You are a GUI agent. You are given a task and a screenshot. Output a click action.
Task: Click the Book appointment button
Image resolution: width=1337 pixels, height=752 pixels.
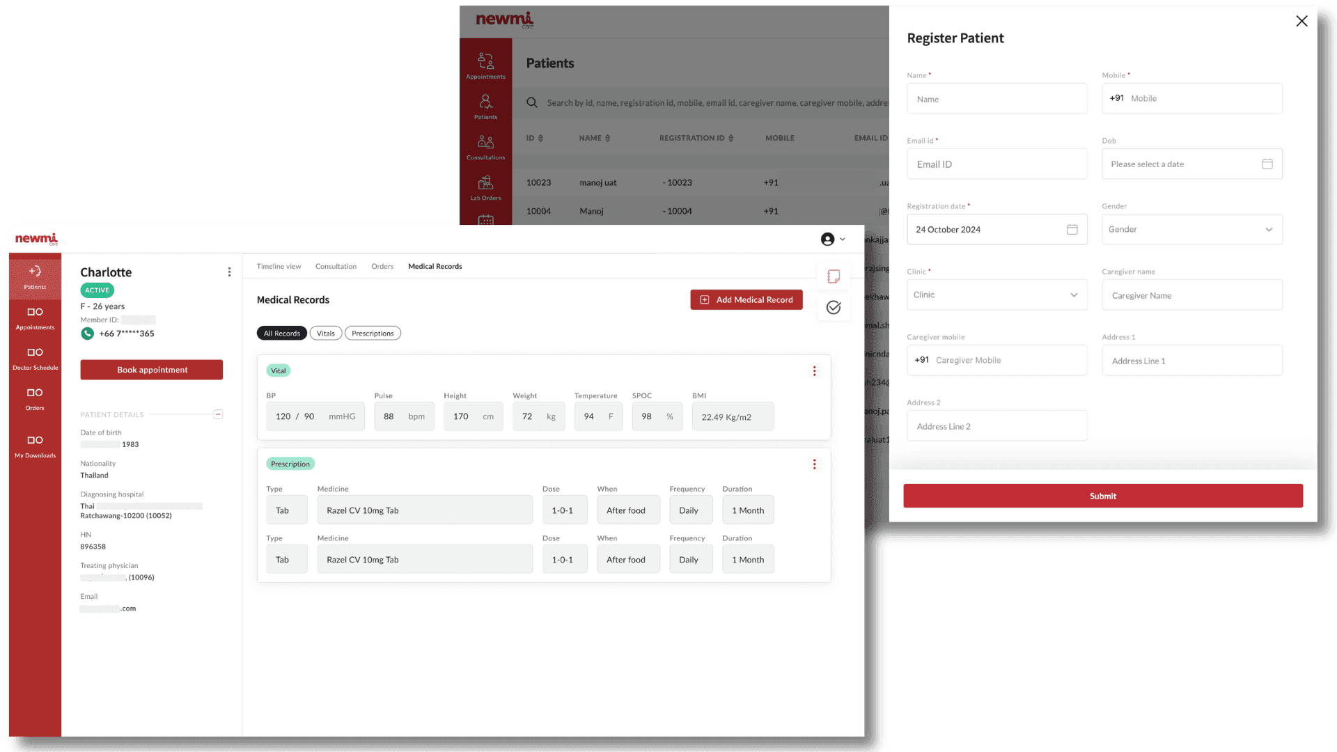[x=151, y=370]
